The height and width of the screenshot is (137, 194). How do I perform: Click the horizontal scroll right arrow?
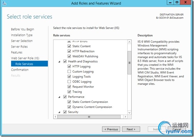click(x=125, y=117)
